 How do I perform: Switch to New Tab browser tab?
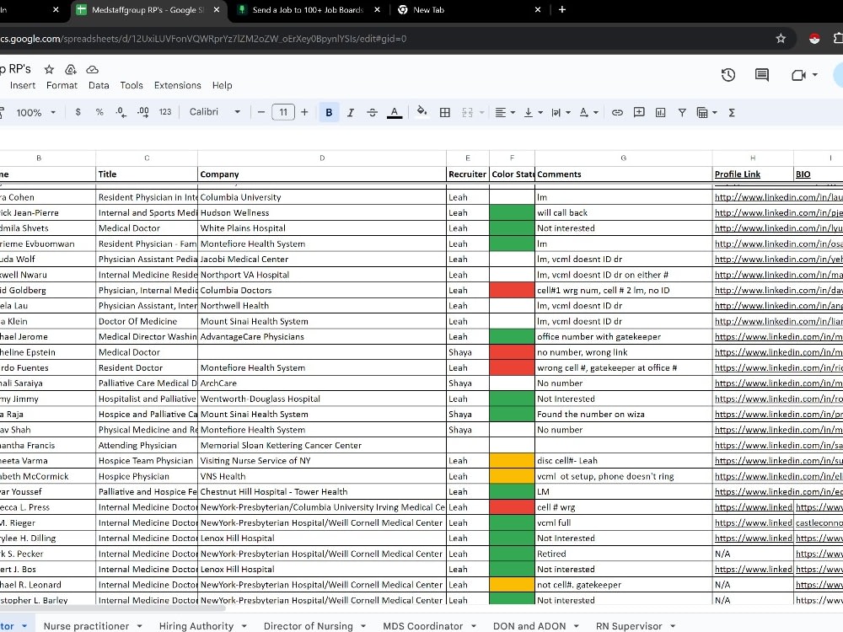[428, 9]
